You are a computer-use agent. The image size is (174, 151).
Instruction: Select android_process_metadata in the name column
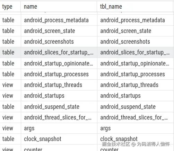pyautogui.click(x=56, y=20)
